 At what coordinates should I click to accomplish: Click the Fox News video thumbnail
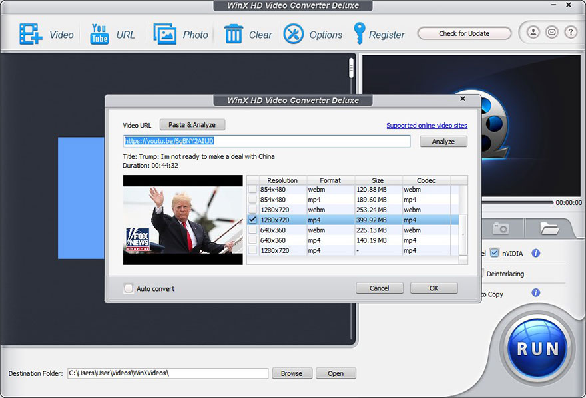[x=182, y=220]
